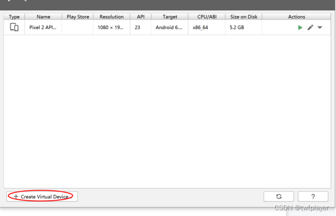Sort by the Name column header

43,17
